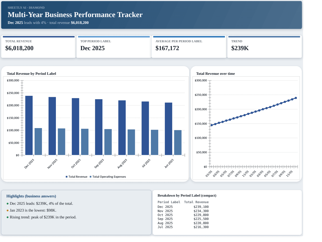This screenshot has height=242, width=322.
Task: Select the Jun 2025 Total Revenue bar
Action: point(168,129)
